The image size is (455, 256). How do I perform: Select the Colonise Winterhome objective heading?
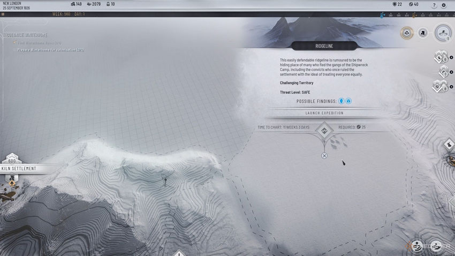click(x=27, y=35)
